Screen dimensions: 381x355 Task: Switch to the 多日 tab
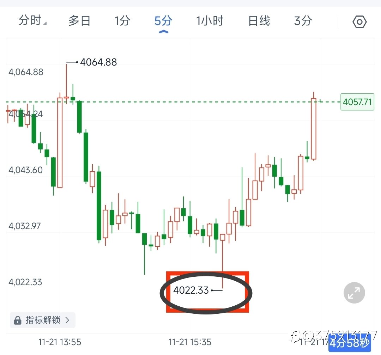pos(79,21)
